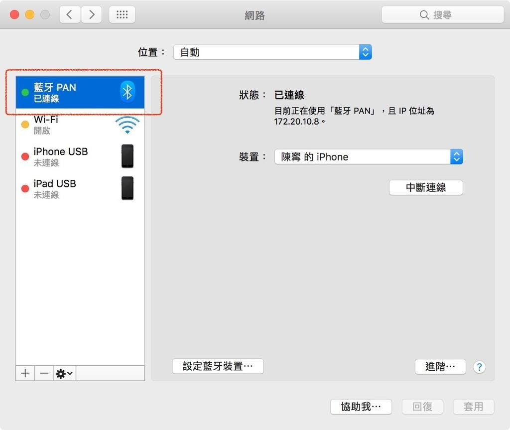
Task: Click the Bluetooth icon in 藍牙 PAN row
Action: [127, 92]
